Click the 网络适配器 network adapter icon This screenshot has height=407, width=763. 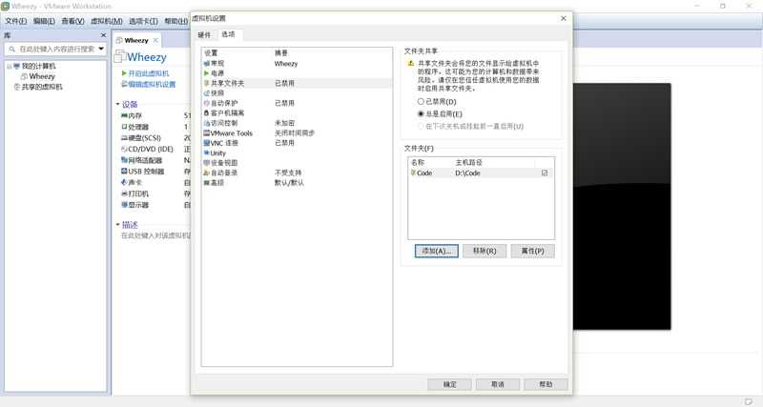tap(124, 160)
